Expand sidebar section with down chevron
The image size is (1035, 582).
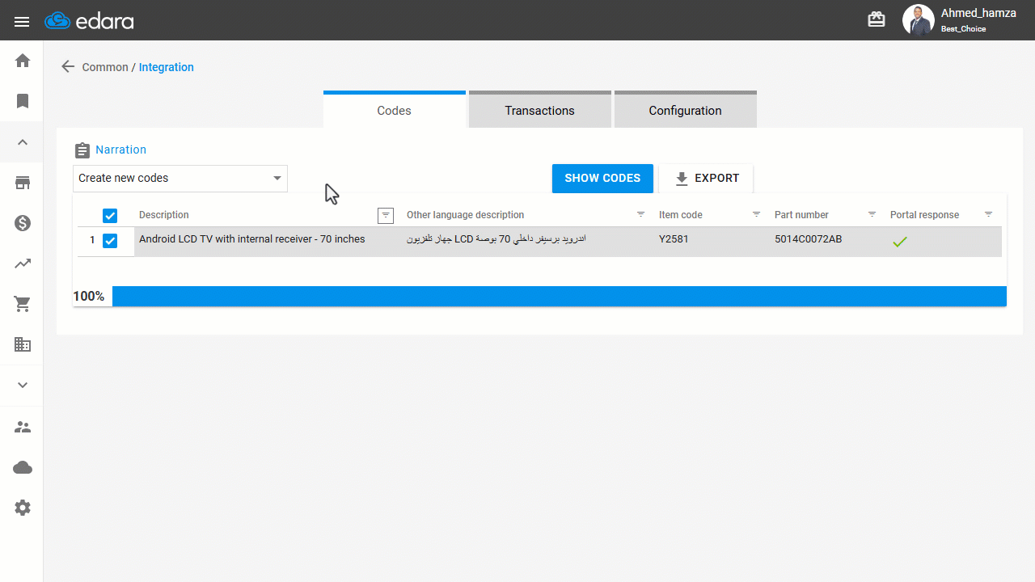point(23,386)
